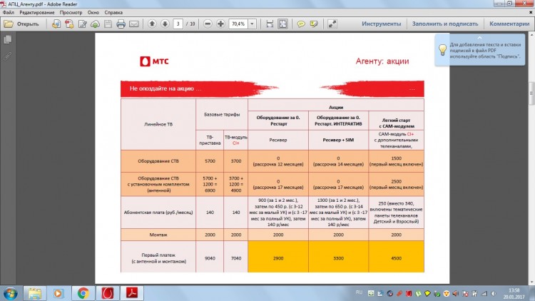The image size is (535, 301).
Task: Click the highlight text icon
Action: pyautogui.click(x=314, y=24)
